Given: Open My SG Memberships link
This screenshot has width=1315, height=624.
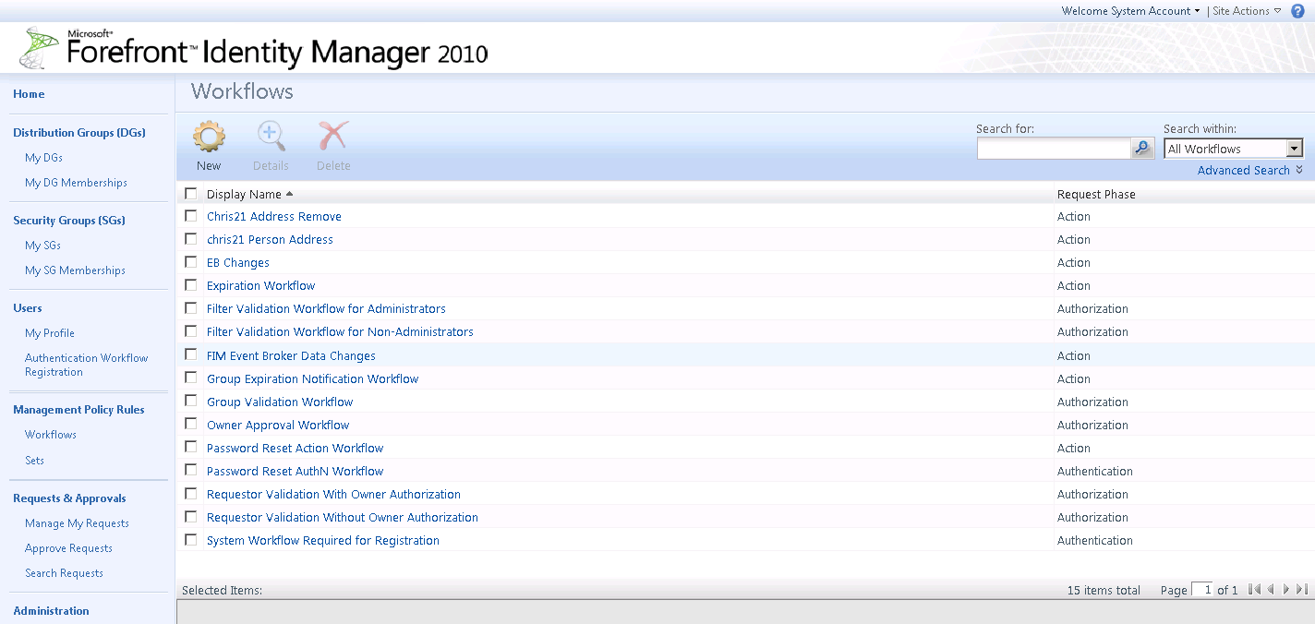Looking at the screenshot, I should [x=75, y=270].
